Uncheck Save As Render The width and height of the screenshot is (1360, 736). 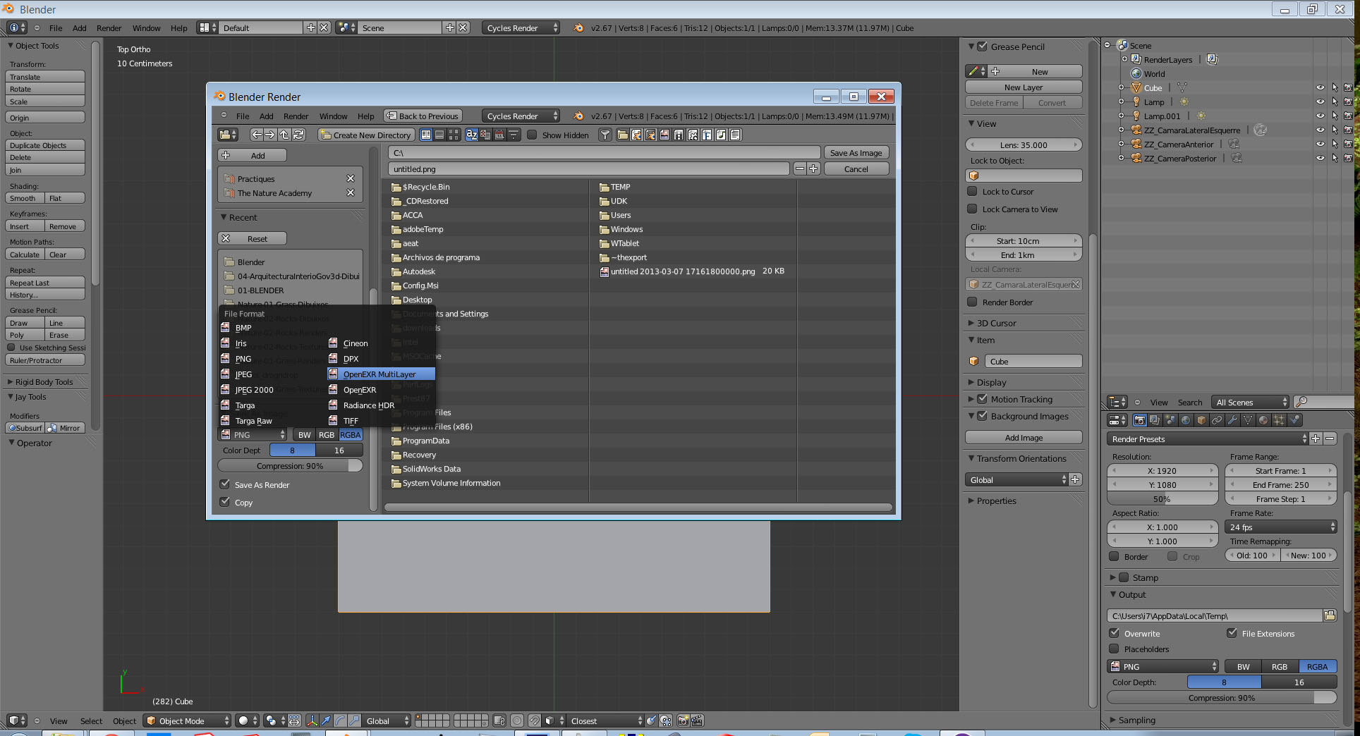tap(225, 484)
